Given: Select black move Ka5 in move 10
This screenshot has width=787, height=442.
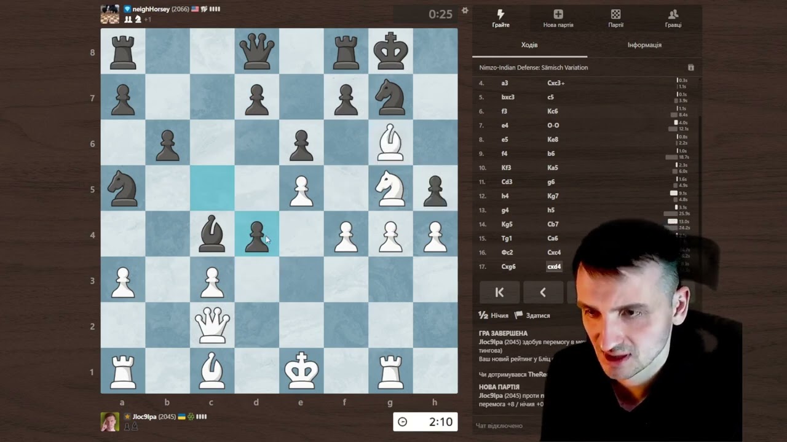Looking at the screenshot, I should (553, 168).
